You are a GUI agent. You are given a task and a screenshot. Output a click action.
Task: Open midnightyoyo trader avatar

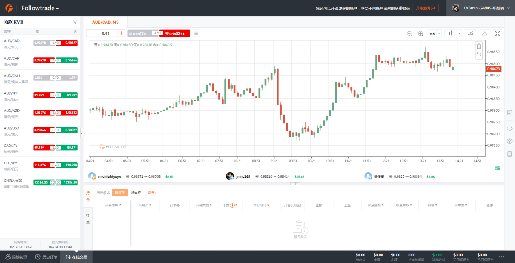(x=92, y=176)
